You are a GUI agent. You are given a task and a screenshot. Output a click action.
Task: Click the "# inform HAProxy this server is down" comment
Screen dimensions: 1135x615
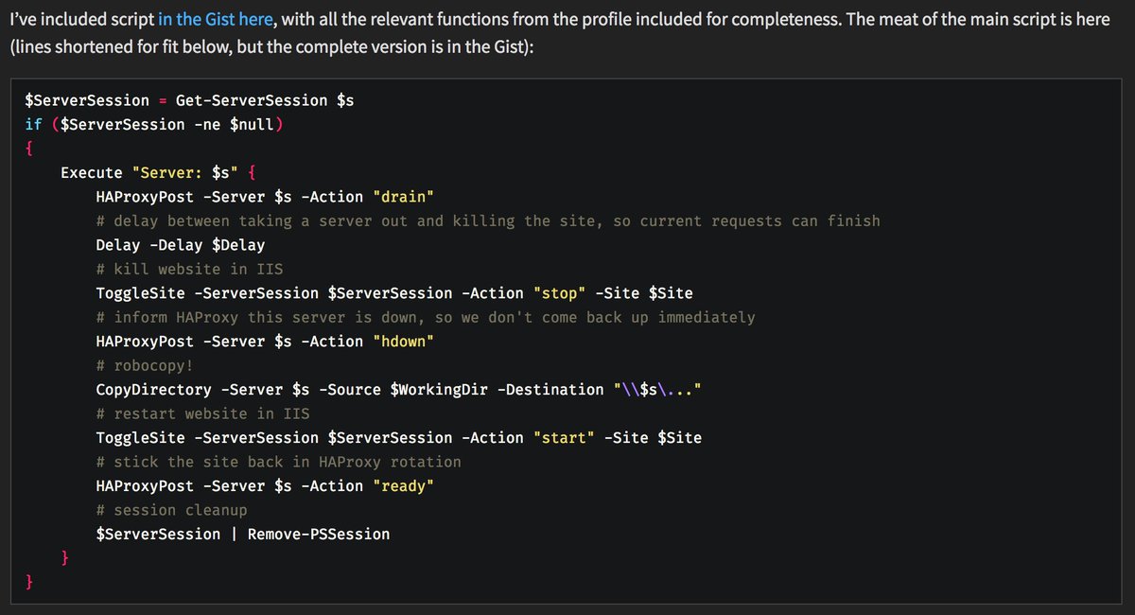pos(426,317)
